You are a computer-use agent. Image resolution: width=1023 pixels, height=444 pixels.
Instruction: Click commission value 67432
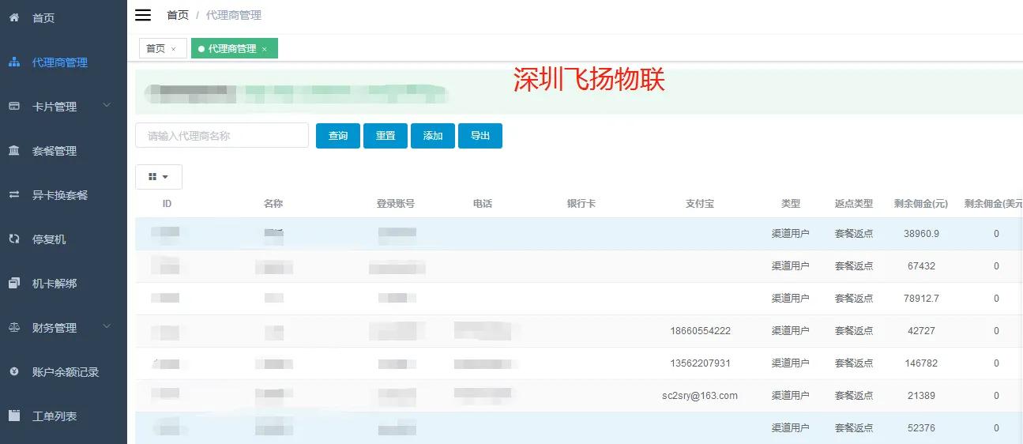click(x=921, y=266)
